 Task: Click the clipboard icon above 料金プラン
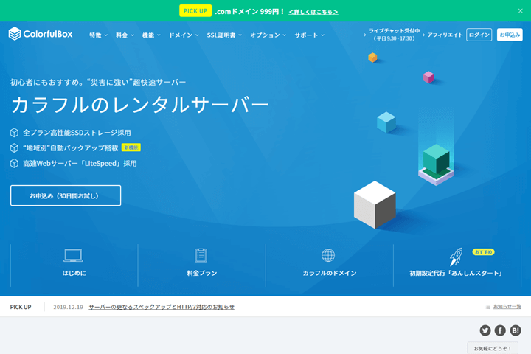pos(201,255)
